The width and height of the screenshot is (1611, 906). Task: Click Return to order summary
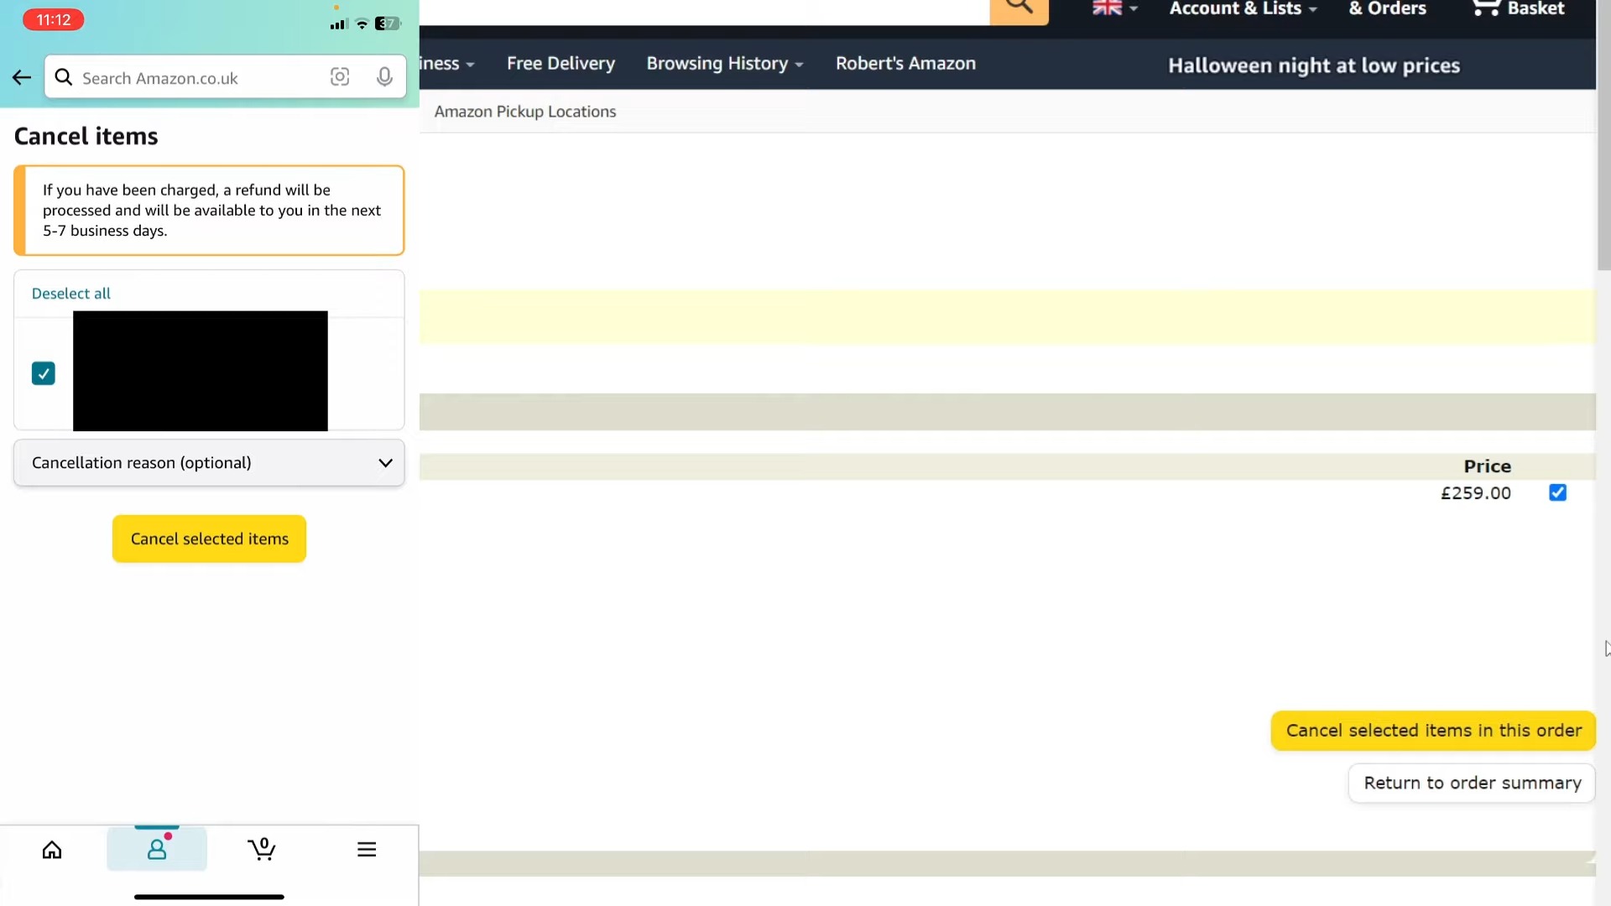click(1472, 783)
